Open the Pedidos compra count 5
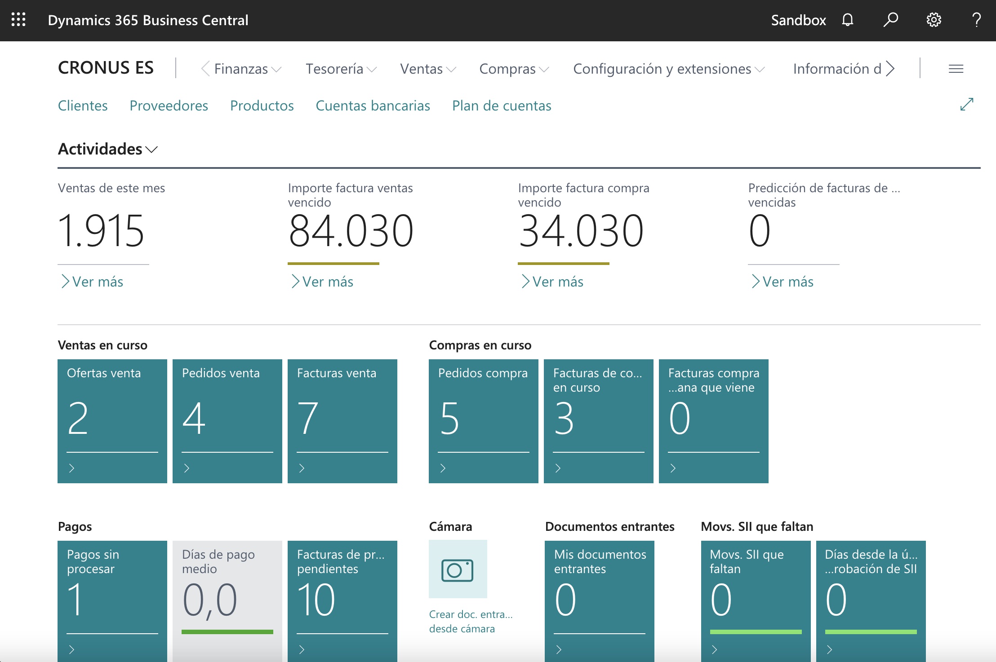Viewport: 996px width, 662px height. click(x=449, y=418)
